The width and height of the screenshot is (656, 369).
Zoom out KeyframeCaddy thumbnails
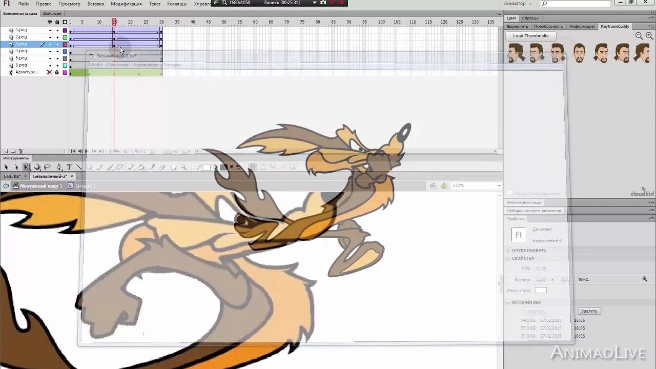click(x=639, y=36)
